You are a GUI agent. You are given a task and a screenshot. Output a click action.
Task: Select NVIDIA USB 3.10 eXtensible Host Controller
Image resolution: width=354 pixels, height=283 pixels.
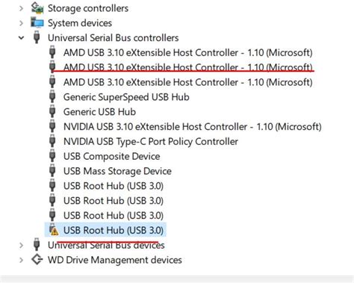pos(193,127)
